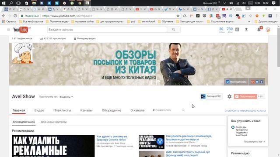Click the red 'Подписаться' button
Image resolution: width=280 pixels, height=157 pixels.
pyautogui.click(x=245, y=96)
